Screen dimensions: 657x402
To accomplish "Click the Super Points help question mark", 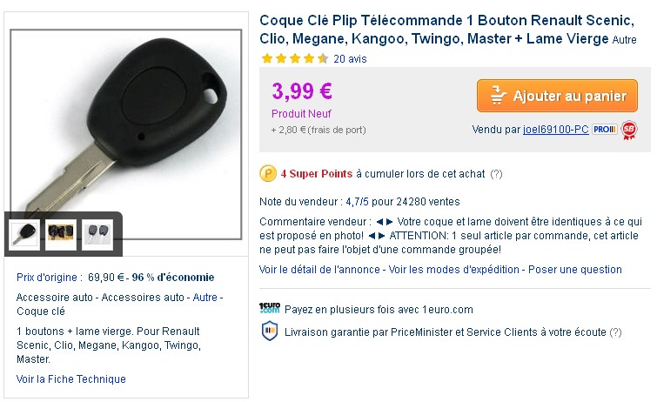I will [x=496, y=174].
